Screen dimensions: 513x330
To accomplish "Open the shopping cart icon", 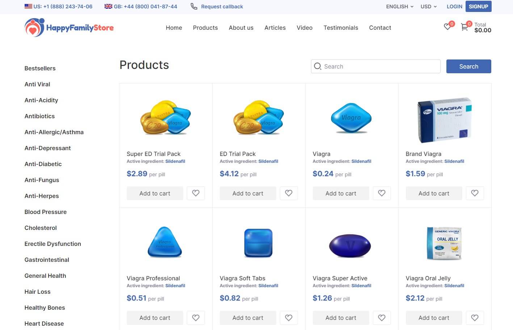I will point(464,27).
